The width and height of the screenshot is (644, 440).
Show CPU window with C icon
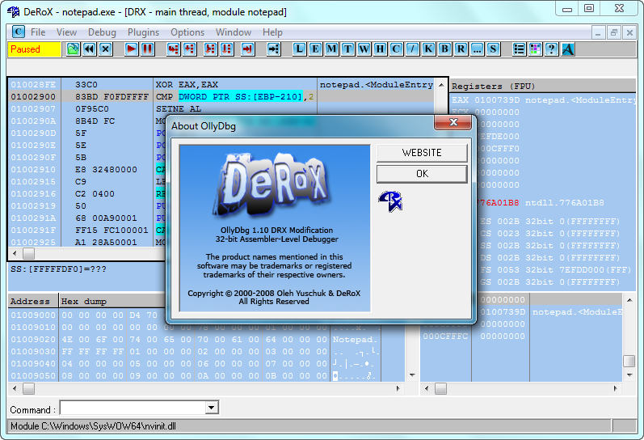[x=396, y=49]
